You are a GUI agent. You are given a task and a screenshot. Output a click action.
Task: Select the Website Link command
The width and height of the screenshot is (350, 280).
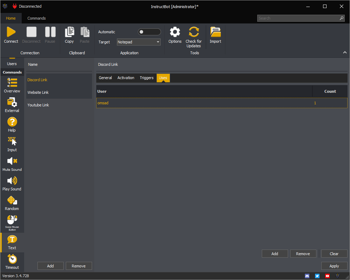pyautogui.click(x=38, y=92)
